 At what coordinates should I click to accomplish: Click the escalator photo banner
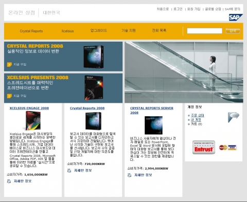click(x=184, y=72)
